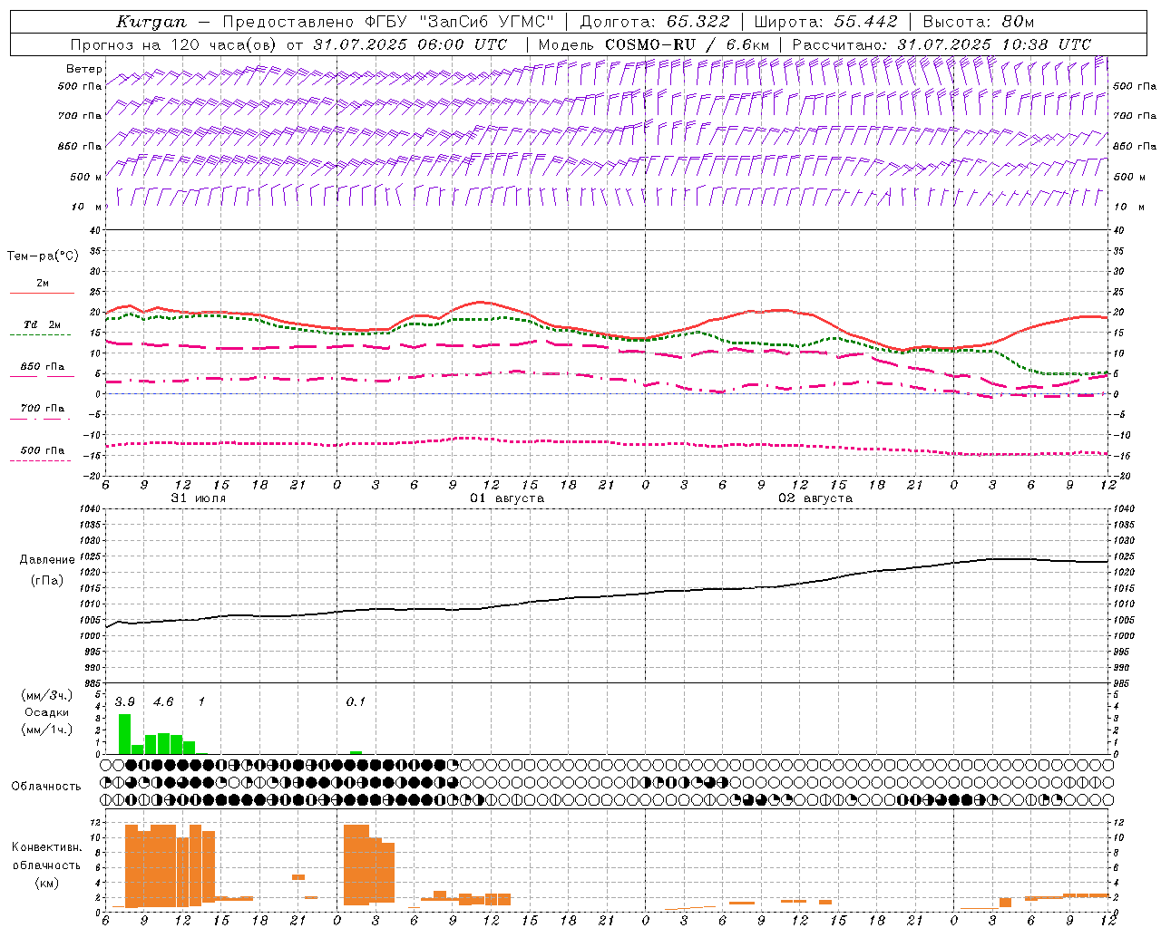
Task: Click the "1040" value atop the left pressure axis
Action: pos(88,509)
